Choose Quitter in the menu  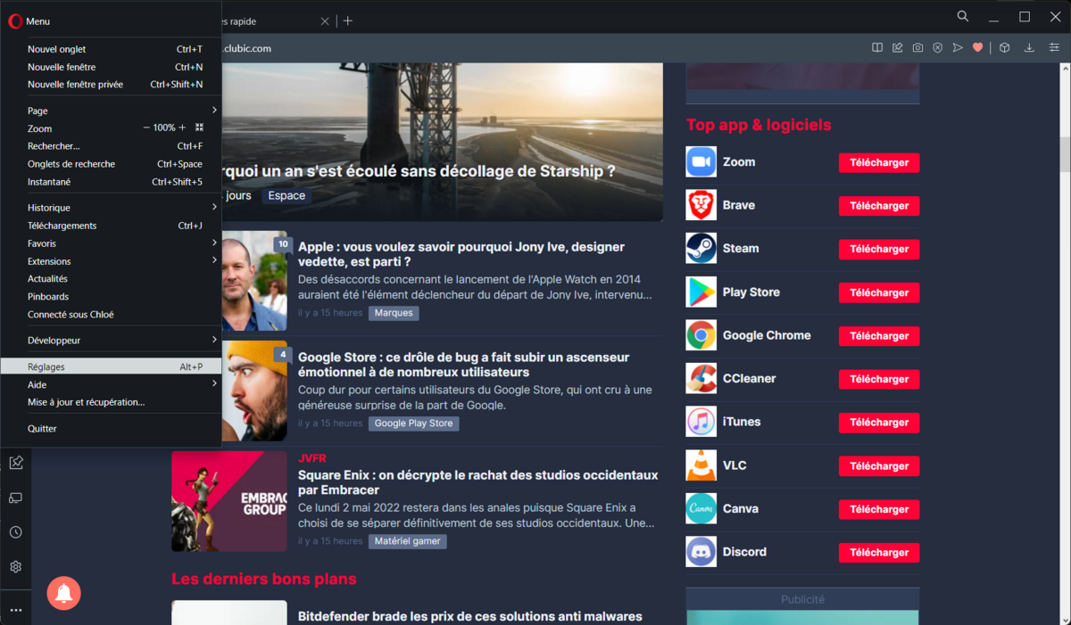tap(111, 429)
